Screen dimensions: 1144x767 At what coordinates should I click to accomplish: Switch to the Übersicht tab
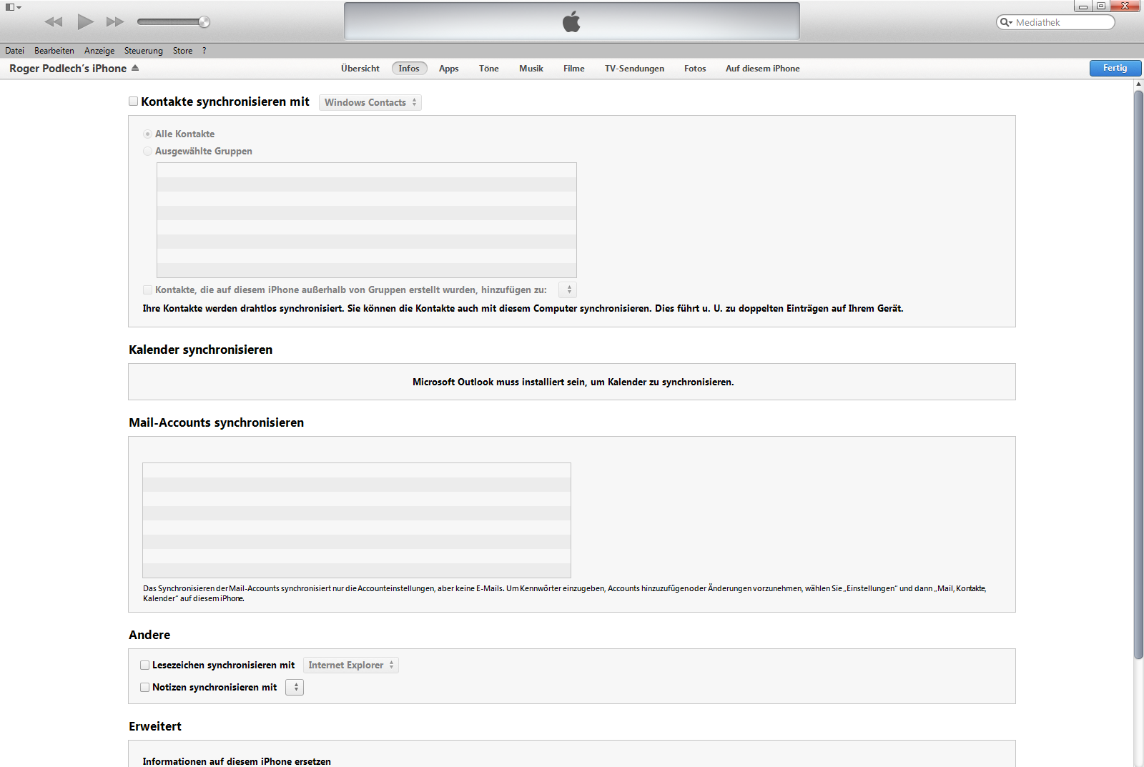pyautogui.click(x=360, y=69)
